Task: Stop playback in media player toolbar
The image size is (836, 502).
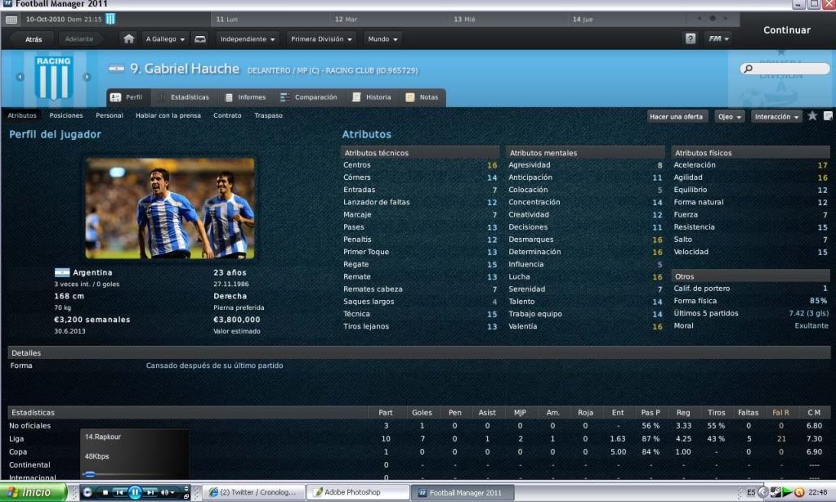Action: (105, 492)
